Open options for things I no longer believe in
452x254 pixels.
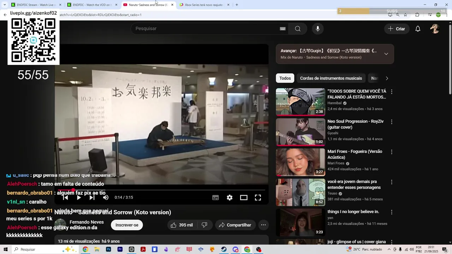391,212
